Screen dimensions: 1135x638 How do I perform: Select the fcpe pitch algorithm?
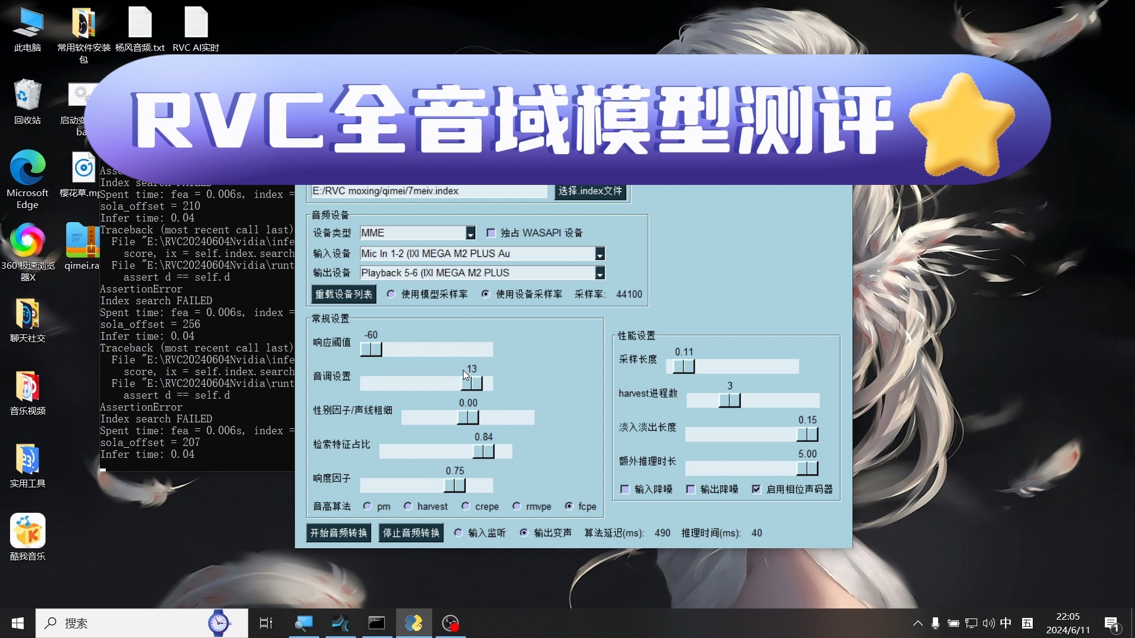coord(569,506)
